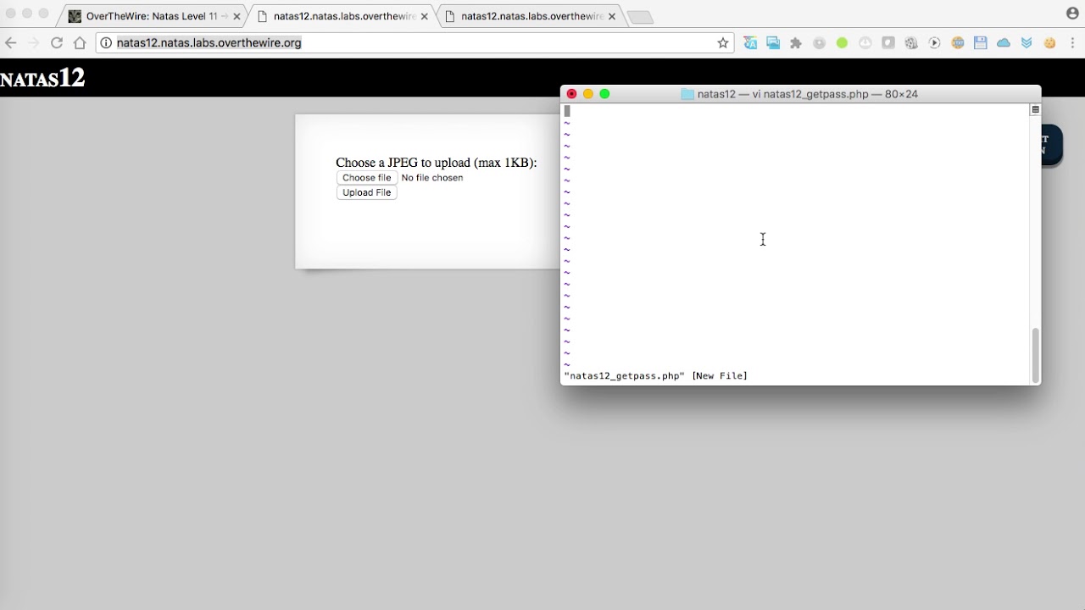
Task: Open the Chrome user profile icon
Action: pos(1073,13)
